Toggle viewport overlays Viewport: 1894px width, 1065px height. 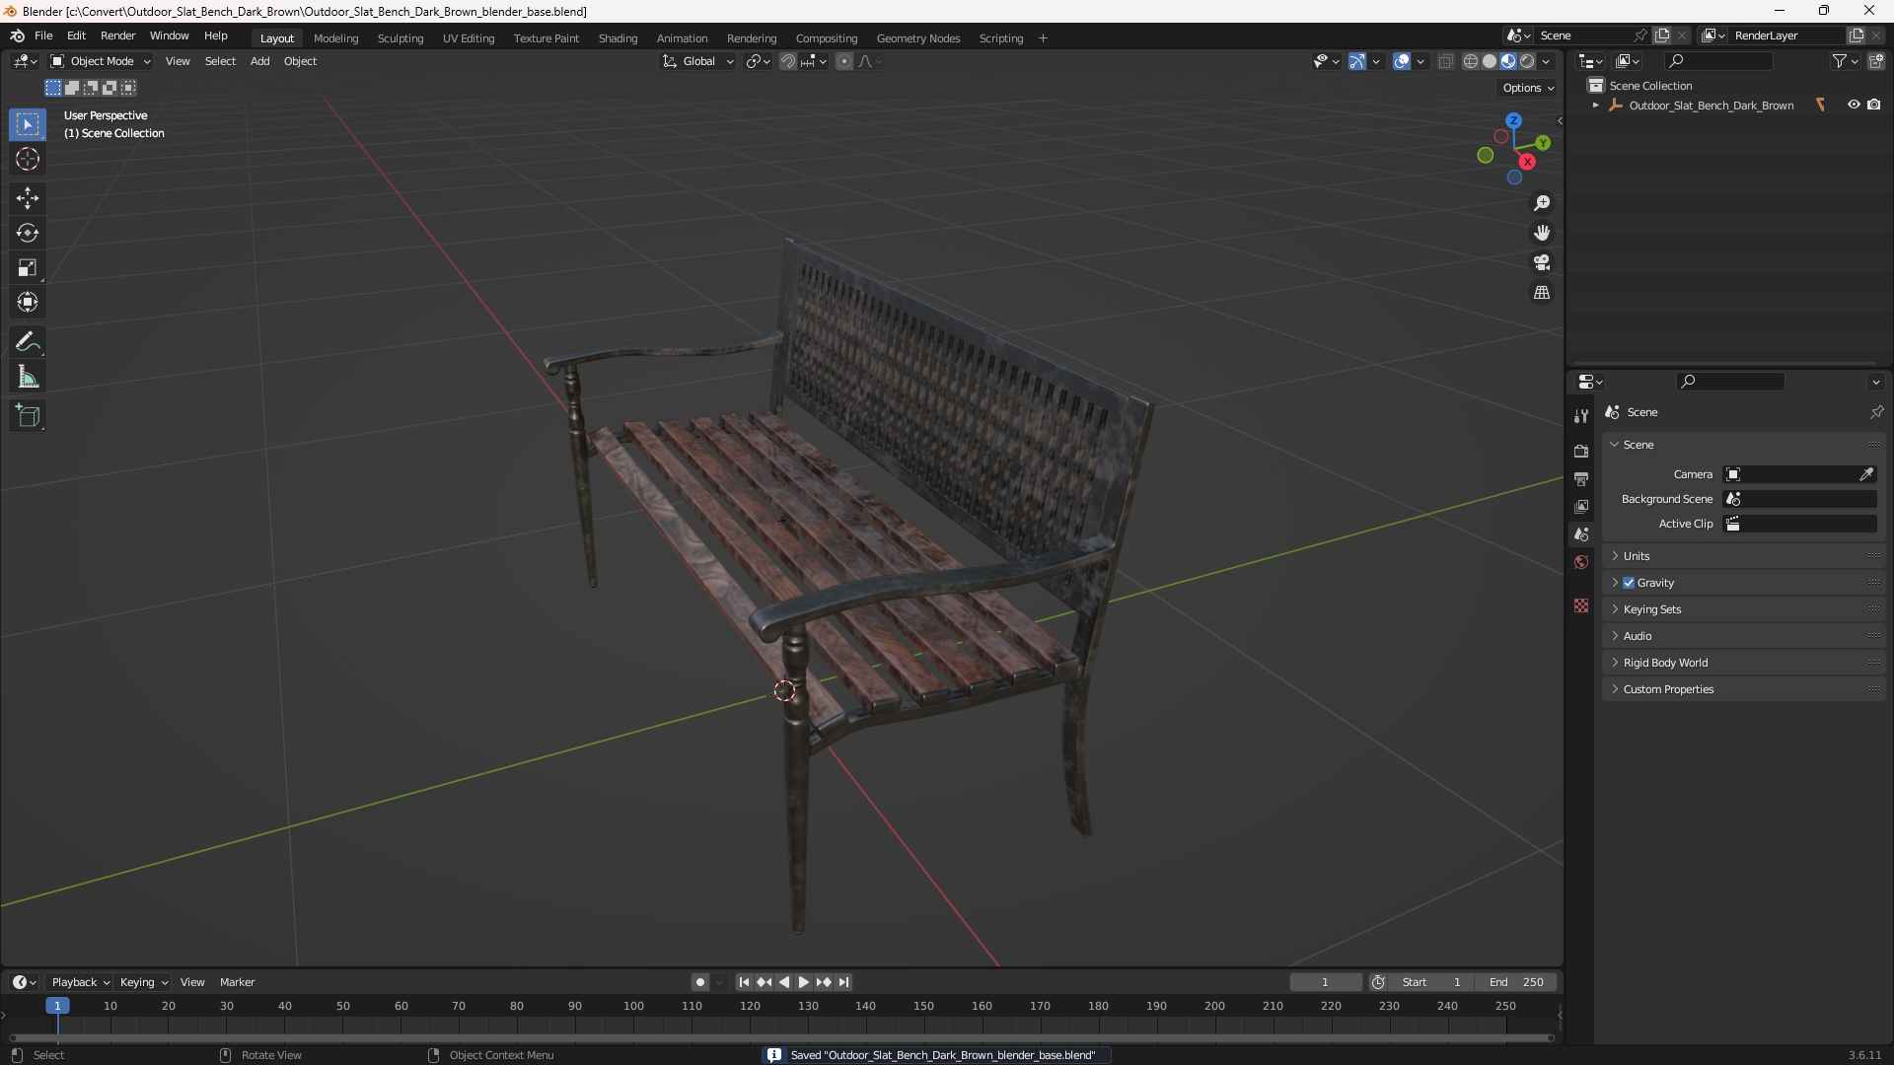(1402, 61)
